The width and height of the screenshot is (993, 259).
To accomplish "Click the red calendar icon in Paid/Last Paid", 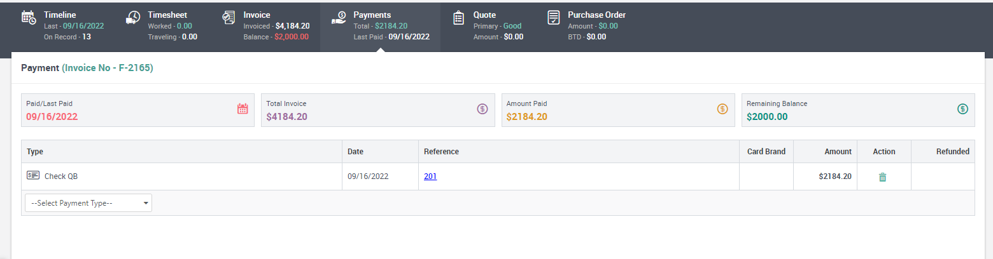I will click(x=243, y=109).
